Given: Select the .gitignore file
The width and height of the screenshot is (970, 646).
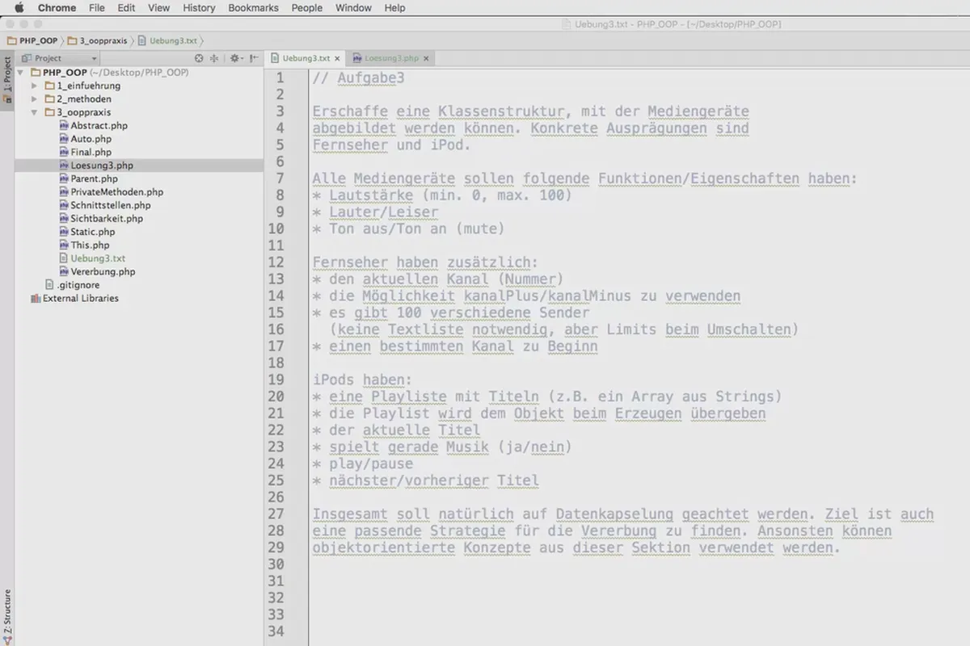Looking at the screenshot, I should point(78,285).
